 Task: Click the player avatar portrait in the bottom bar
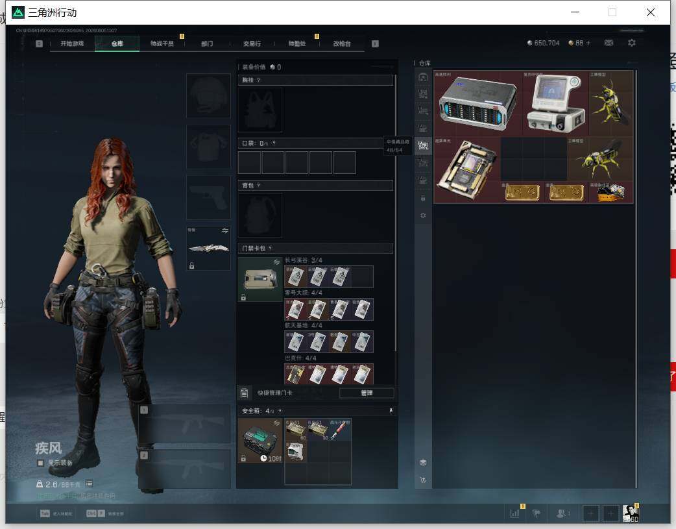coord(631,513)
